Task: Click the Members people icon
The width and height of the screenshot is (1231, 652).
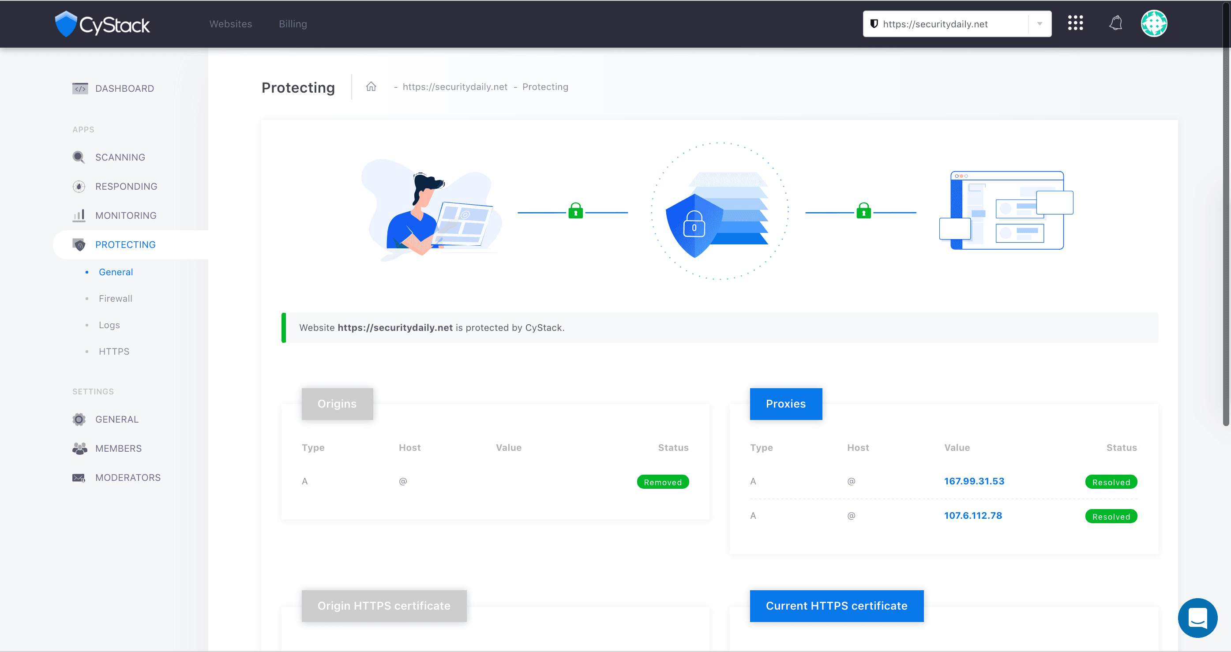Action: click(x=80, y=449)
